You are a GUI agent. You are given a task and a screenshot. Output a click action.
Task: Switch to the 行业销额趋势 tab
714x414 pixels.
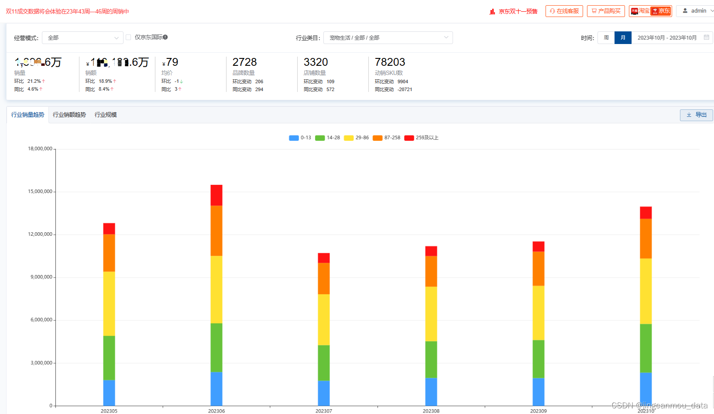coord(69,115)
